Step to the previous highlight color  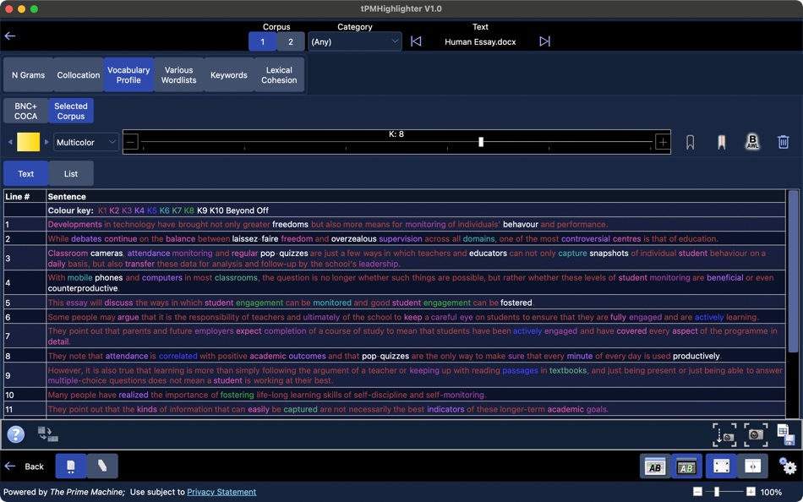10,142
